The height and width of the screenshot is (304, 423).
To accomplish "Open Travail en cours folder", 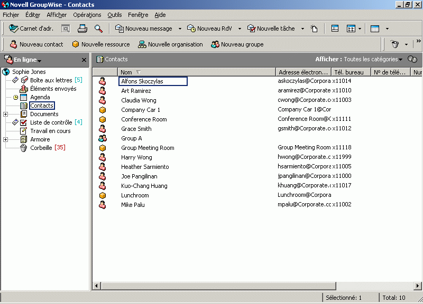I will tap(50, 131).
